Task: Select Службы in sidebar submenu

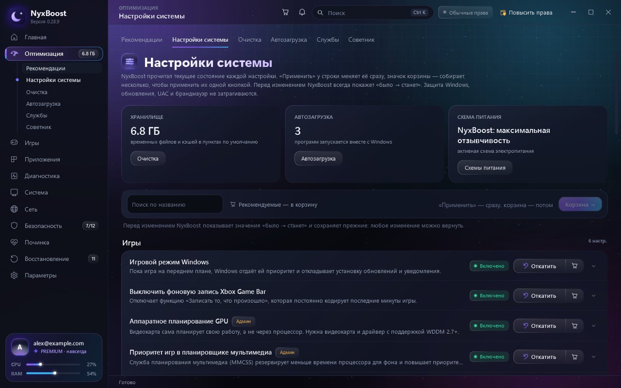Action: coord(62,115)
